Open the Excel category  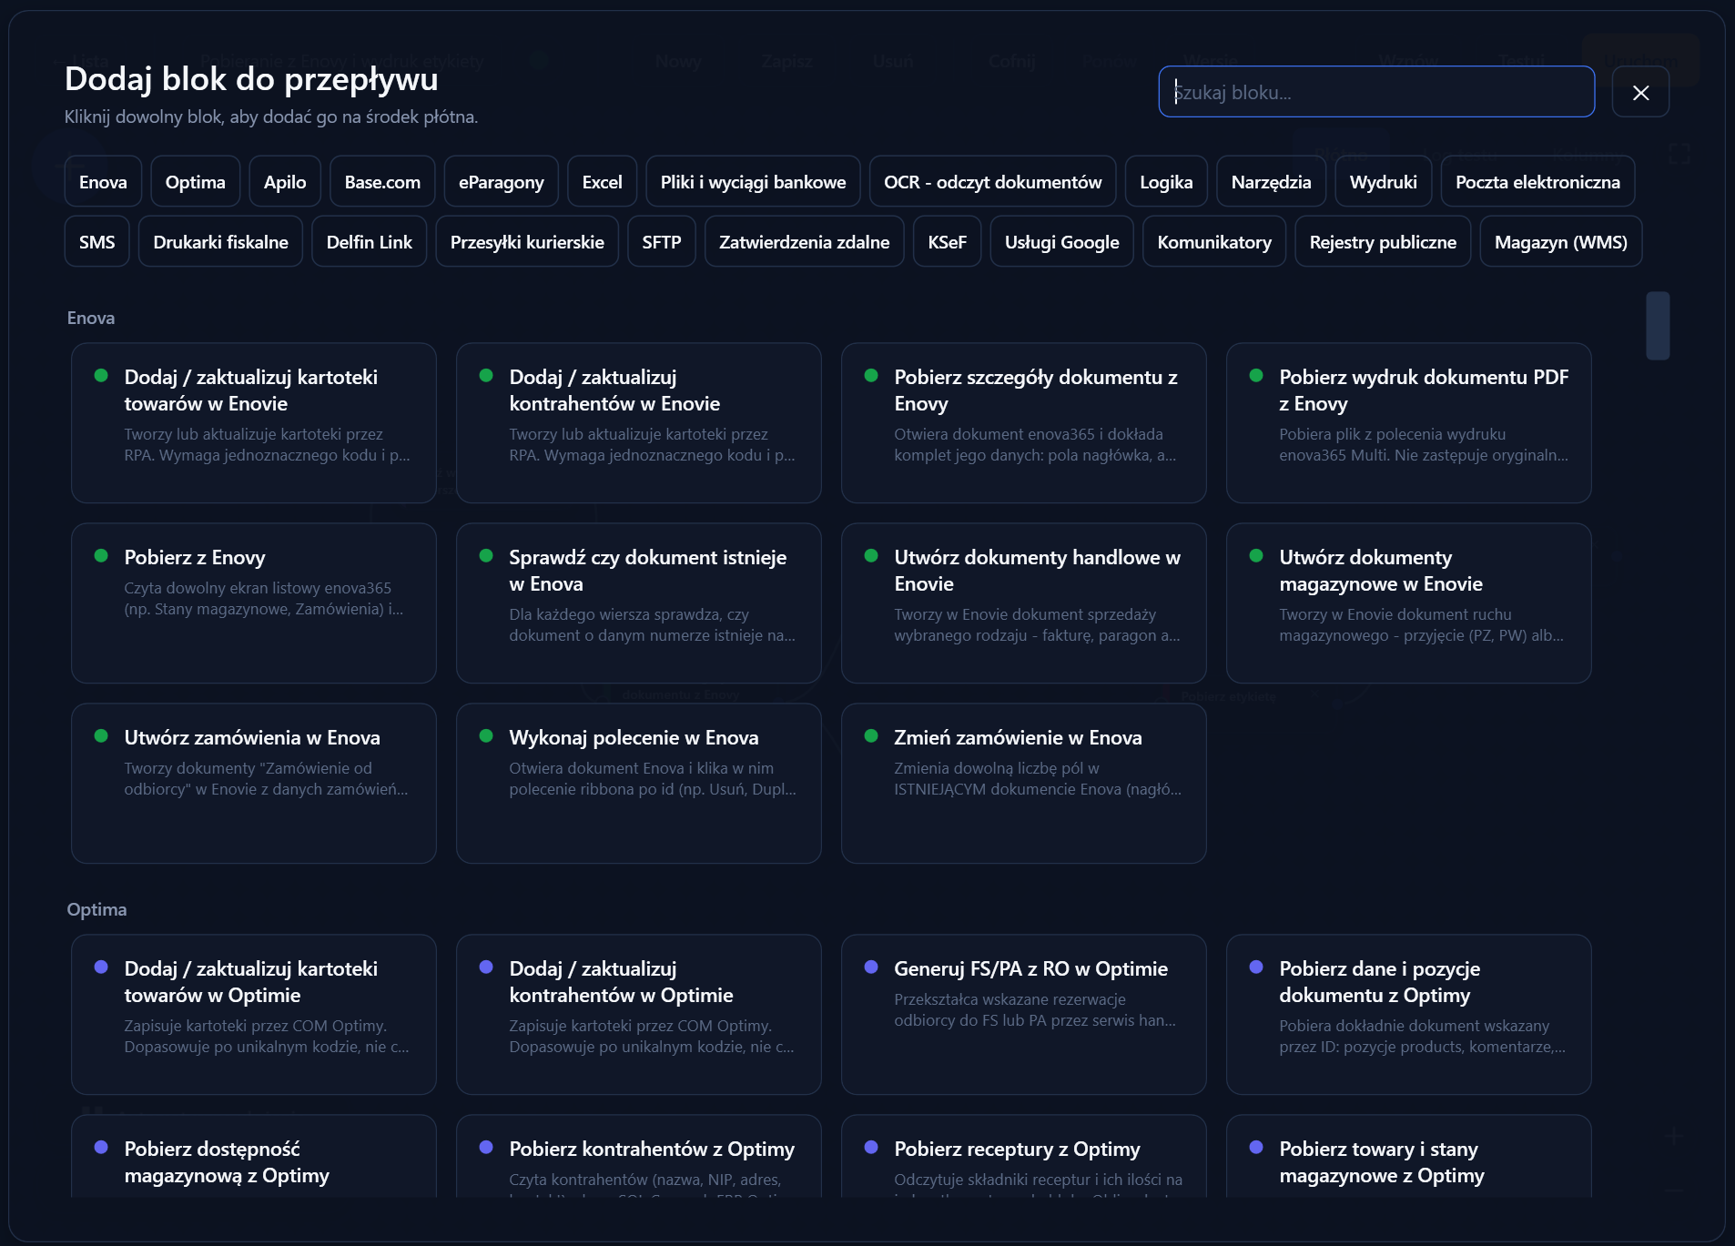tap(602, 182)
